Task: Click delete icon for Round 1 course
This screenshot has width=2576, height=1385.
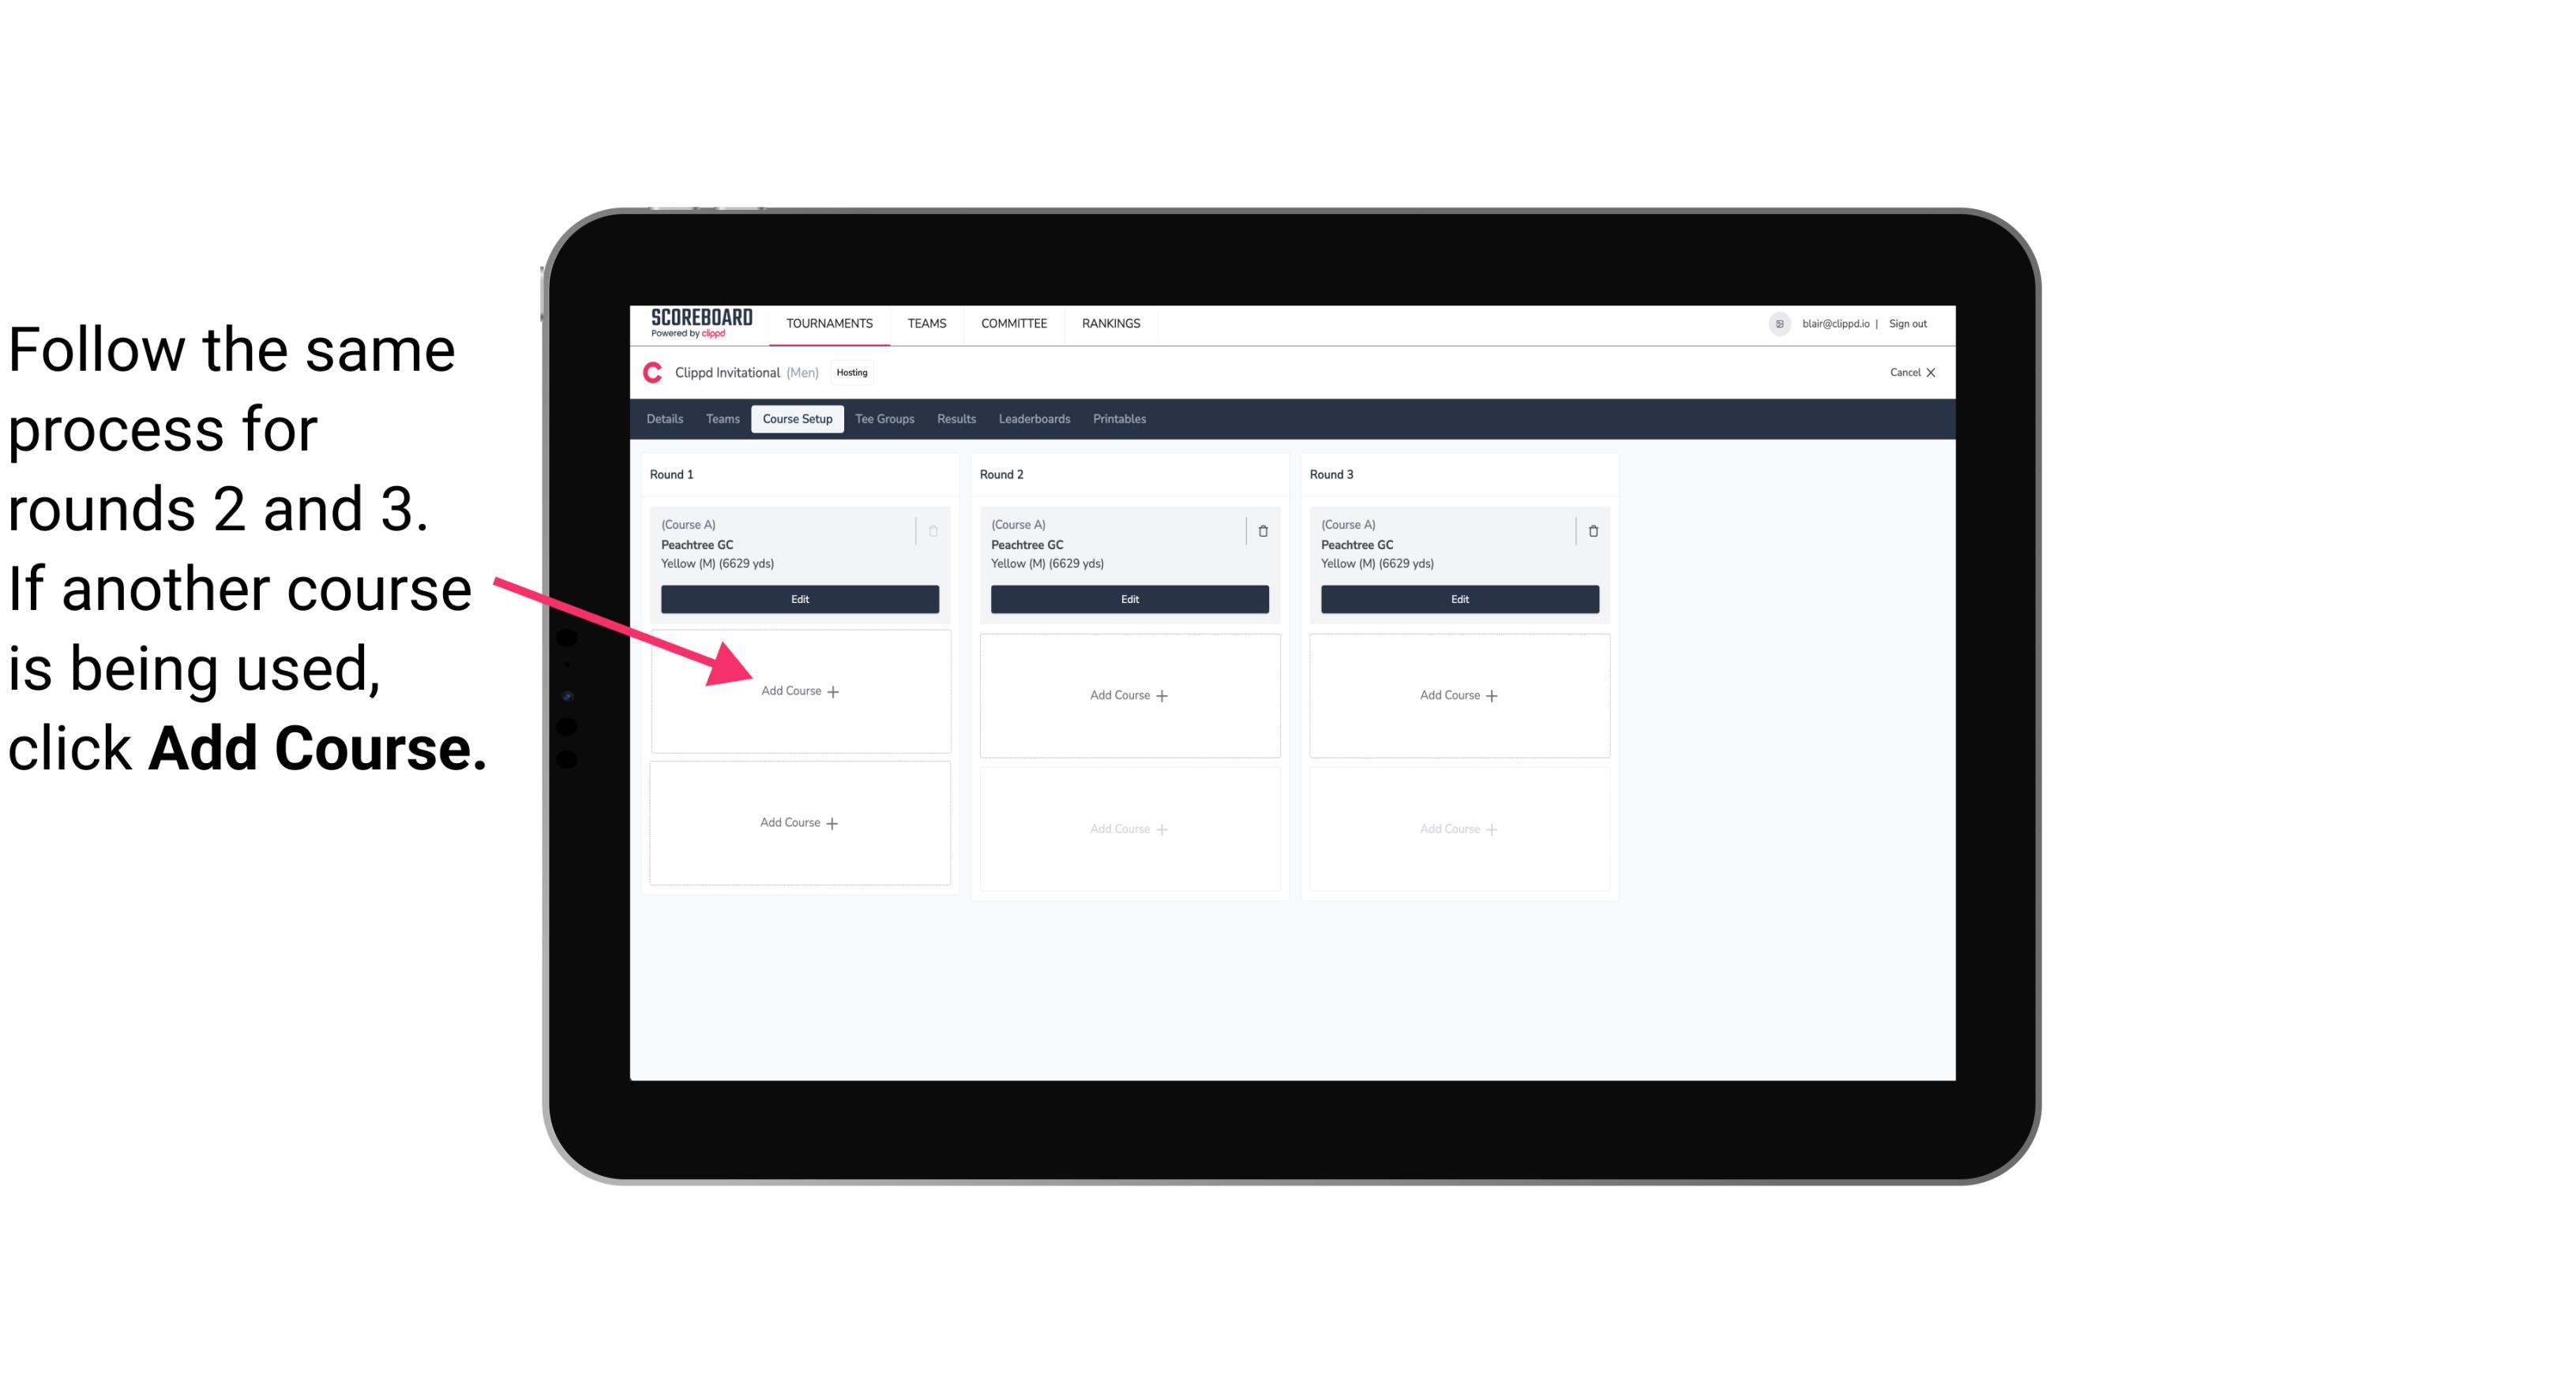Action: [x=935, y=530]
